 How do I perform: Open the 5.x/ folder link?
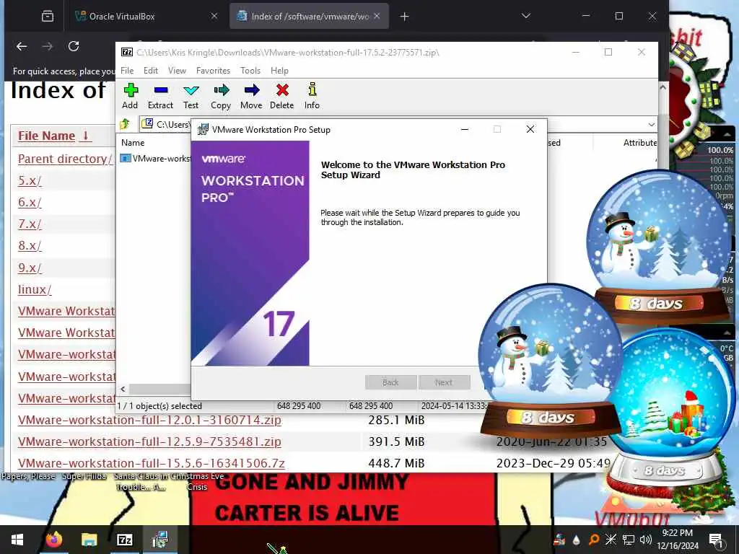click(x=30, y=180)
